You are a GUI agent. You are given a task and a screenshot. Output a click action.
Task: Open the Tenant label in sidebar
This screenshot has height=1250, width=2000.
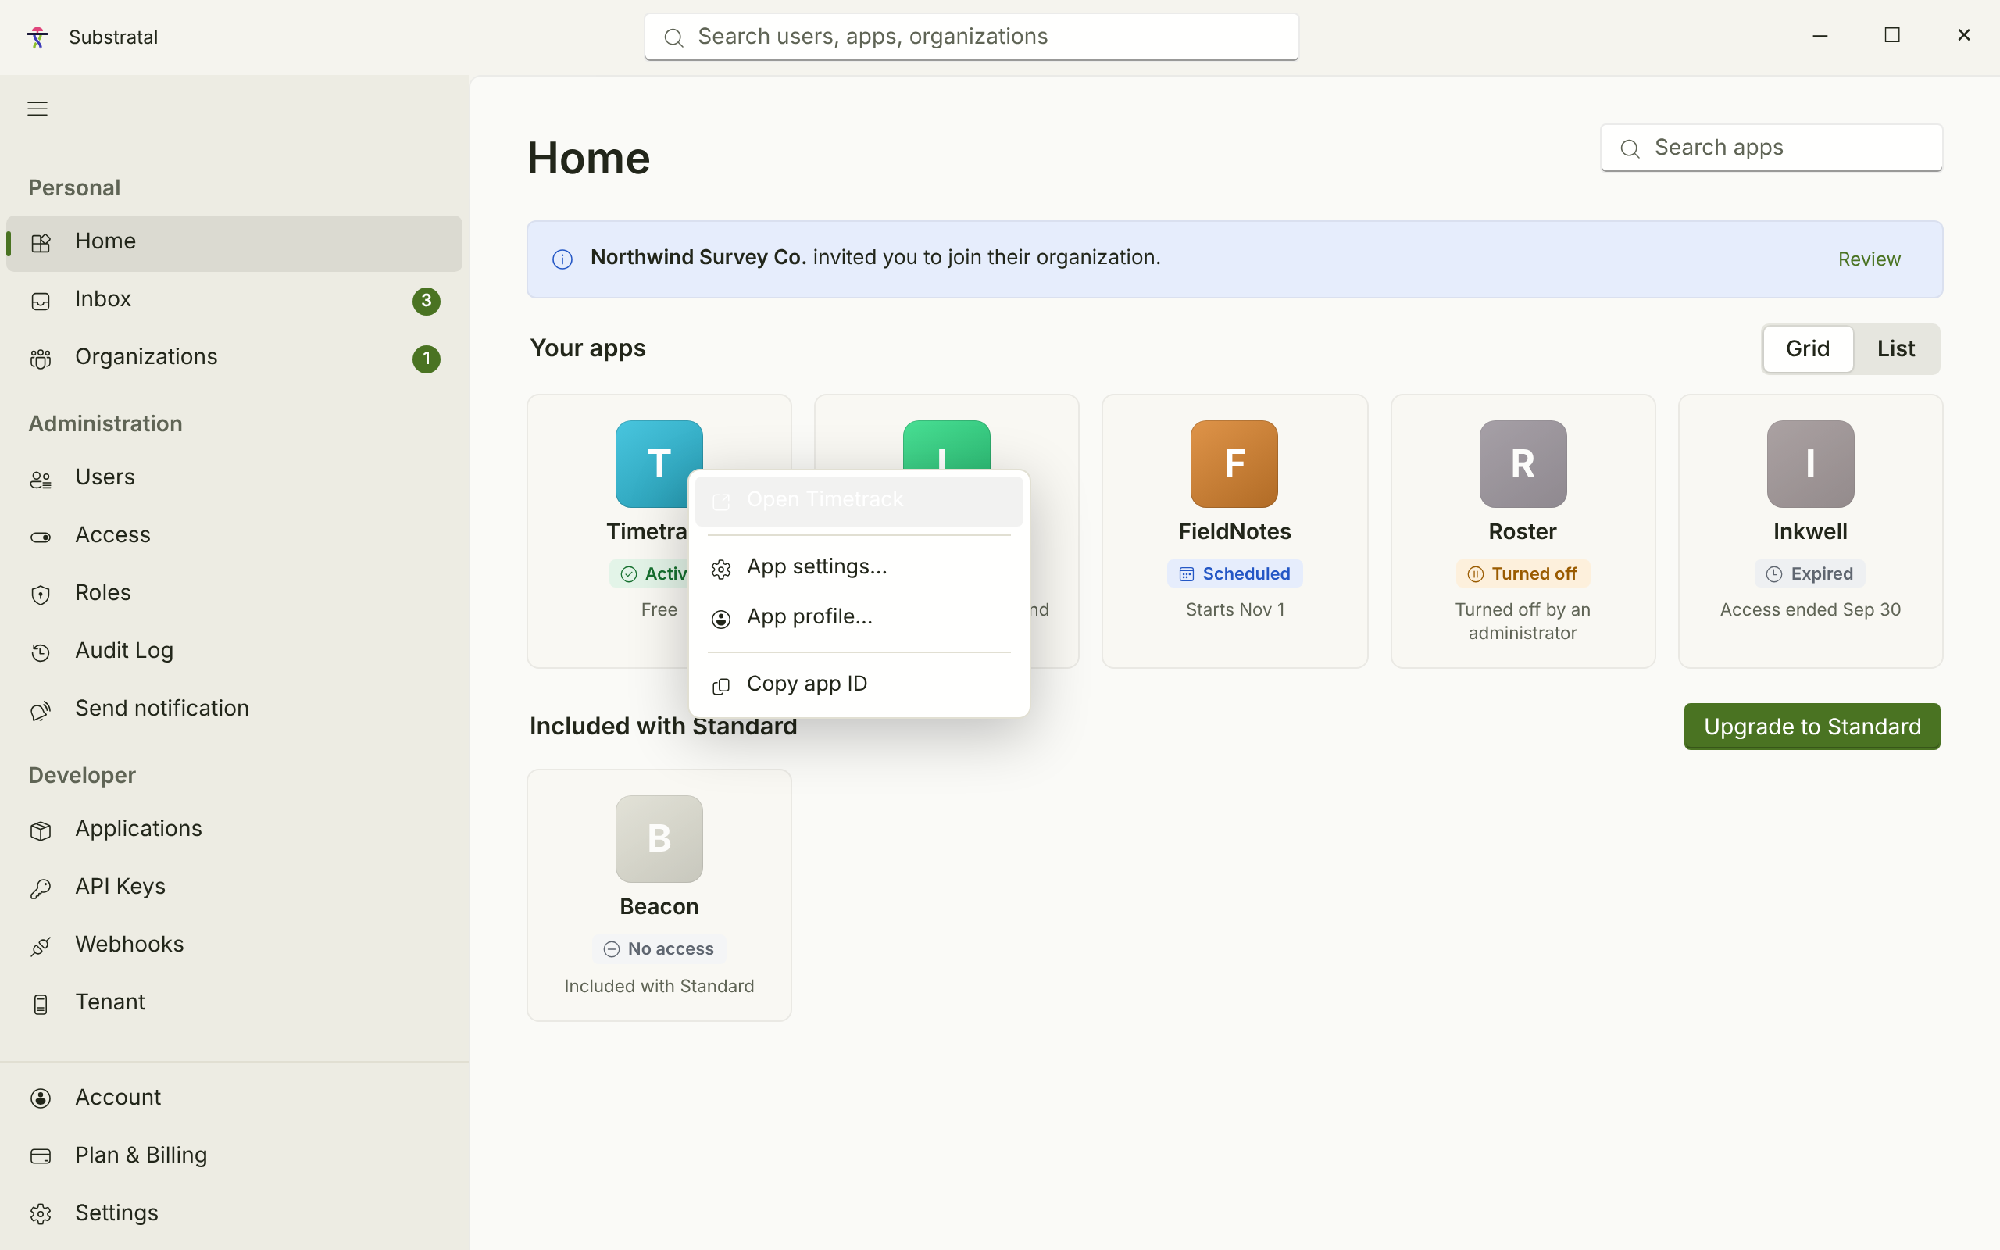point(110,1003)
